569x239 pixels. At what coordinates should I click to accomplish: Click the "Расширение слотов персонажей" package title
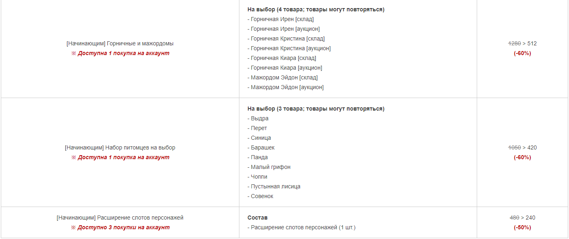[x=120, y=218]
